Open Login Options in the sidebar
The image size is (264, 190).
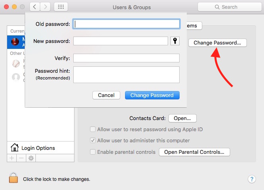pos(38,148)
